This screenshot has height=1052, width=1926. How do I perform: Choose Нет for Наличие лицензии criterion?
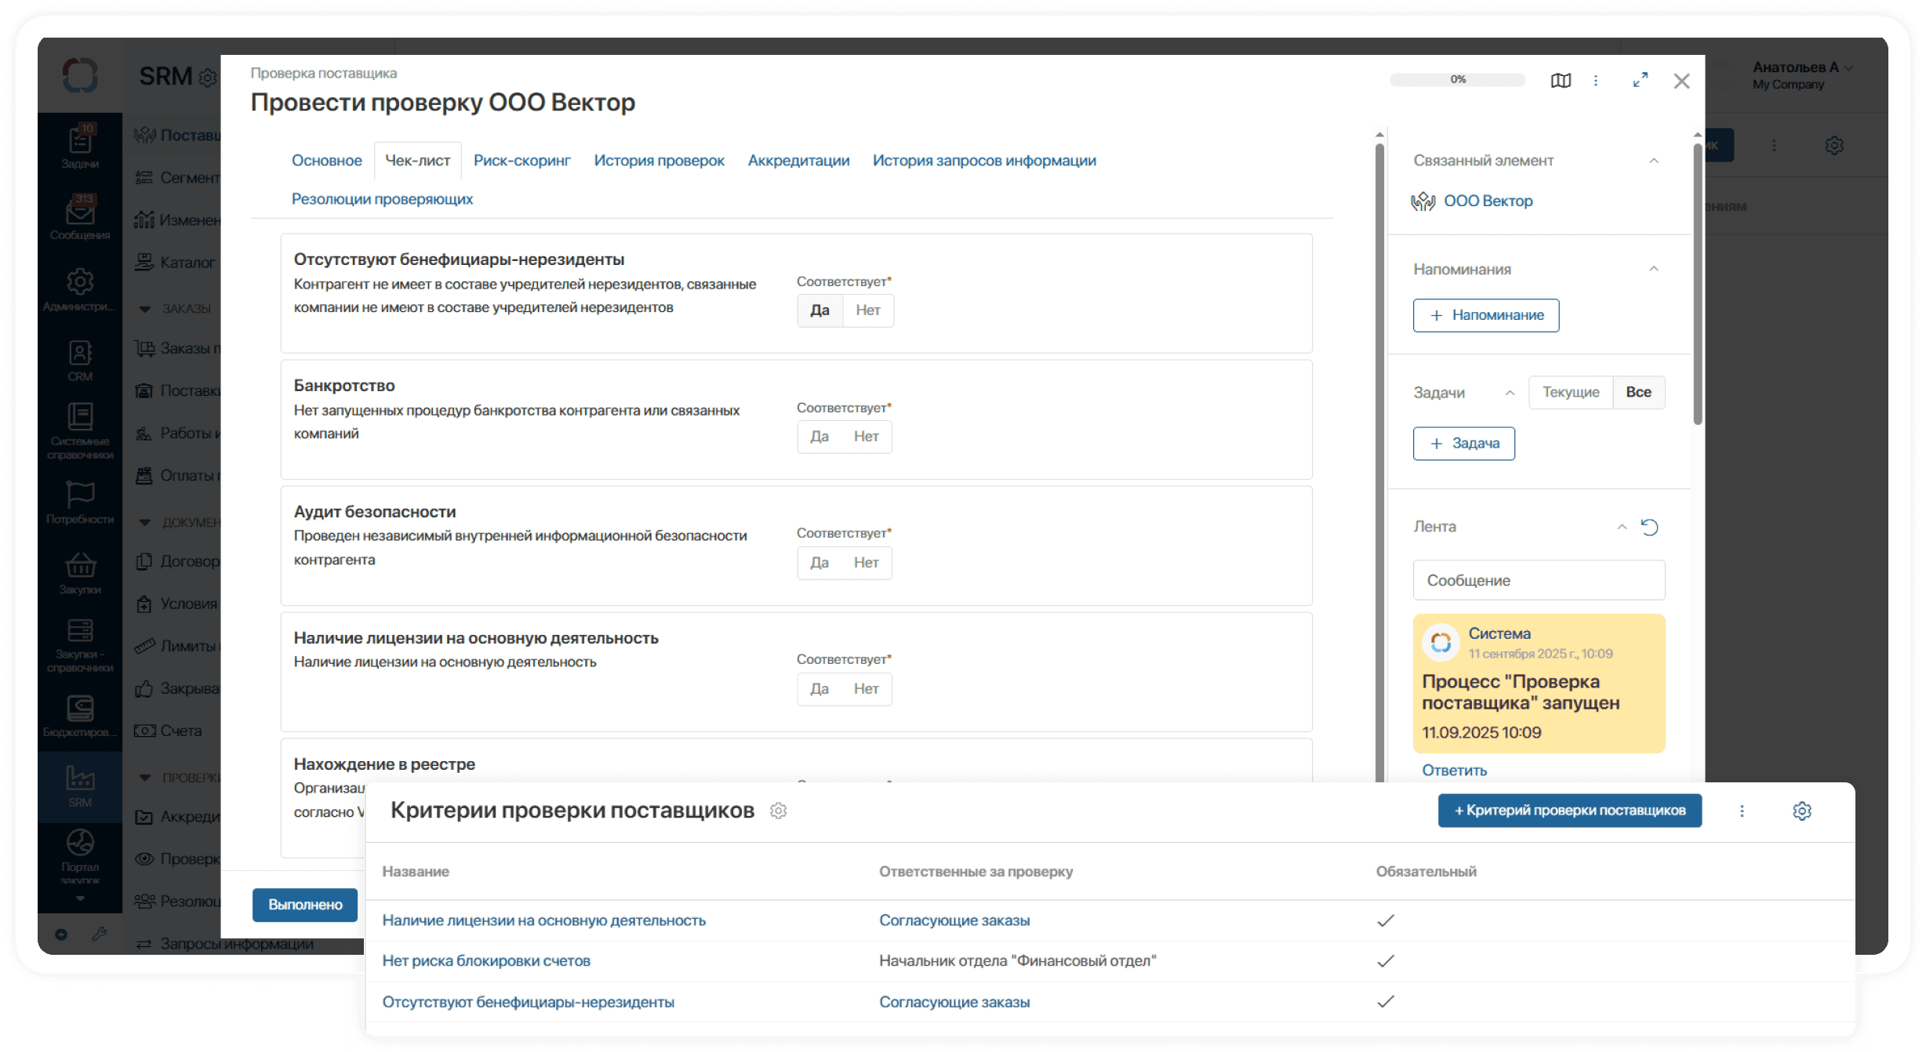tap(866, 689)
